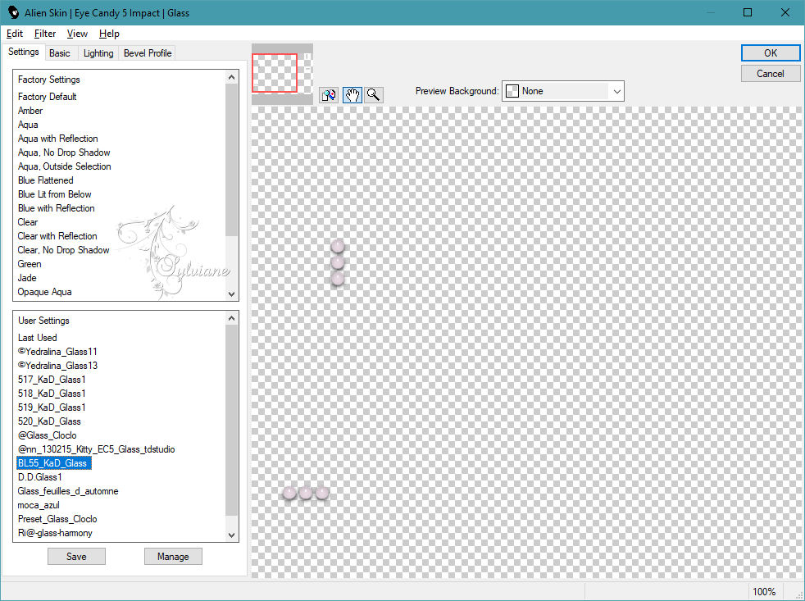
Task: Select moca_azul user setting
Action: tap(39, 505)
